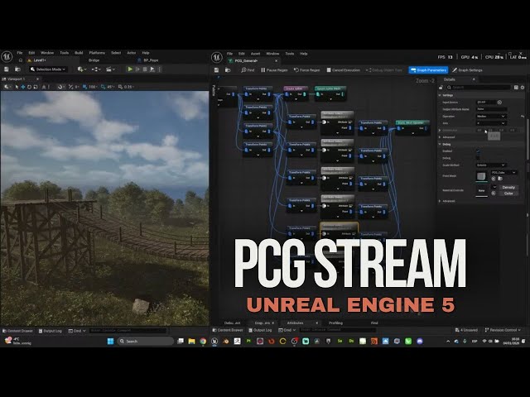Image resolution: width=530 pixels, height=397 pixels.
Task: Toggle the Debug checkbox
Action: 478,158
